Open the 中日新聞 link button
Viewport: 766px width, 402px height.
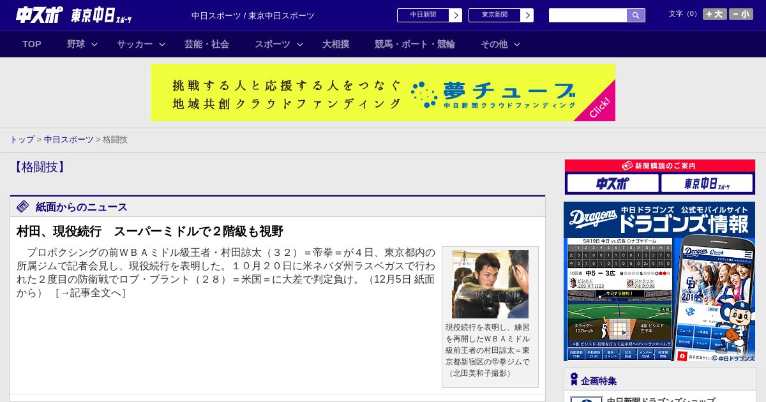tap(423, 15)
